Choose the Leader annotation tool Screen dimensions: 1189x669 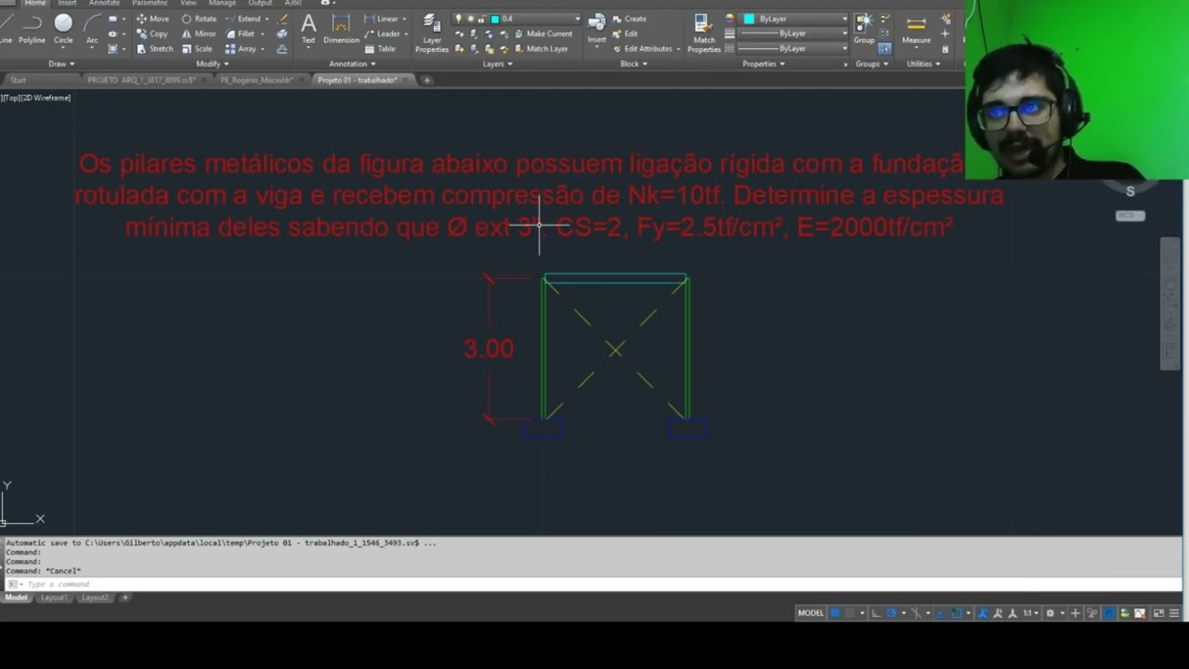(x=381, y=33)
